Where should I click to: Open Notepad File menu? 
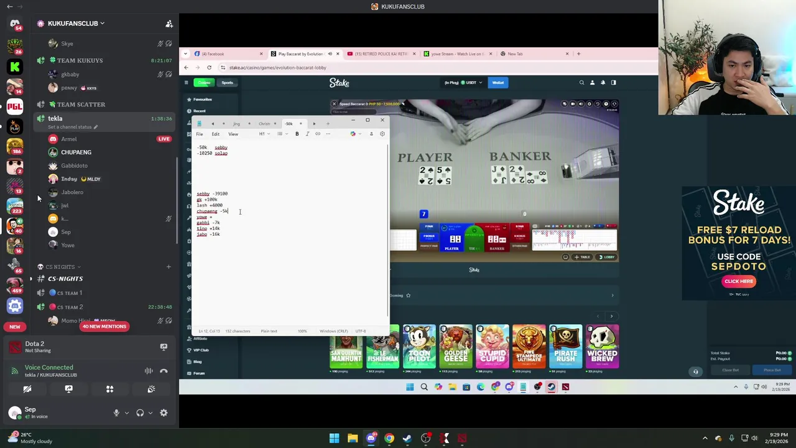(199, 134)
